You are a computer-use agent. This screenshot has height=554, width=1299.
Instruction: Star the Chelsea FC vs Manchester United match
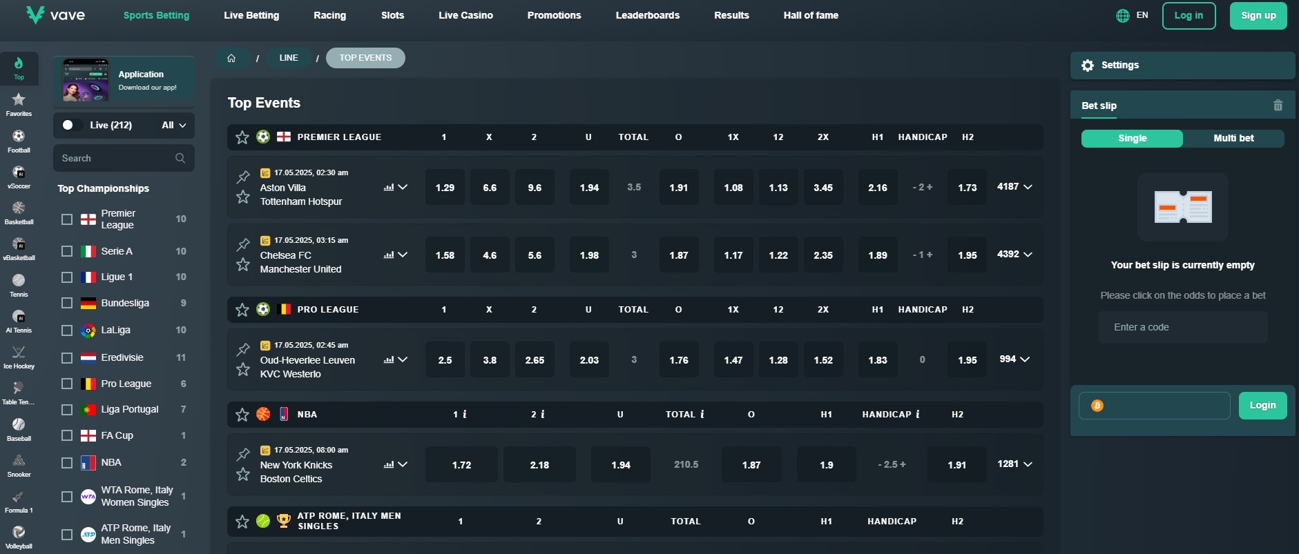coord(243,264)
